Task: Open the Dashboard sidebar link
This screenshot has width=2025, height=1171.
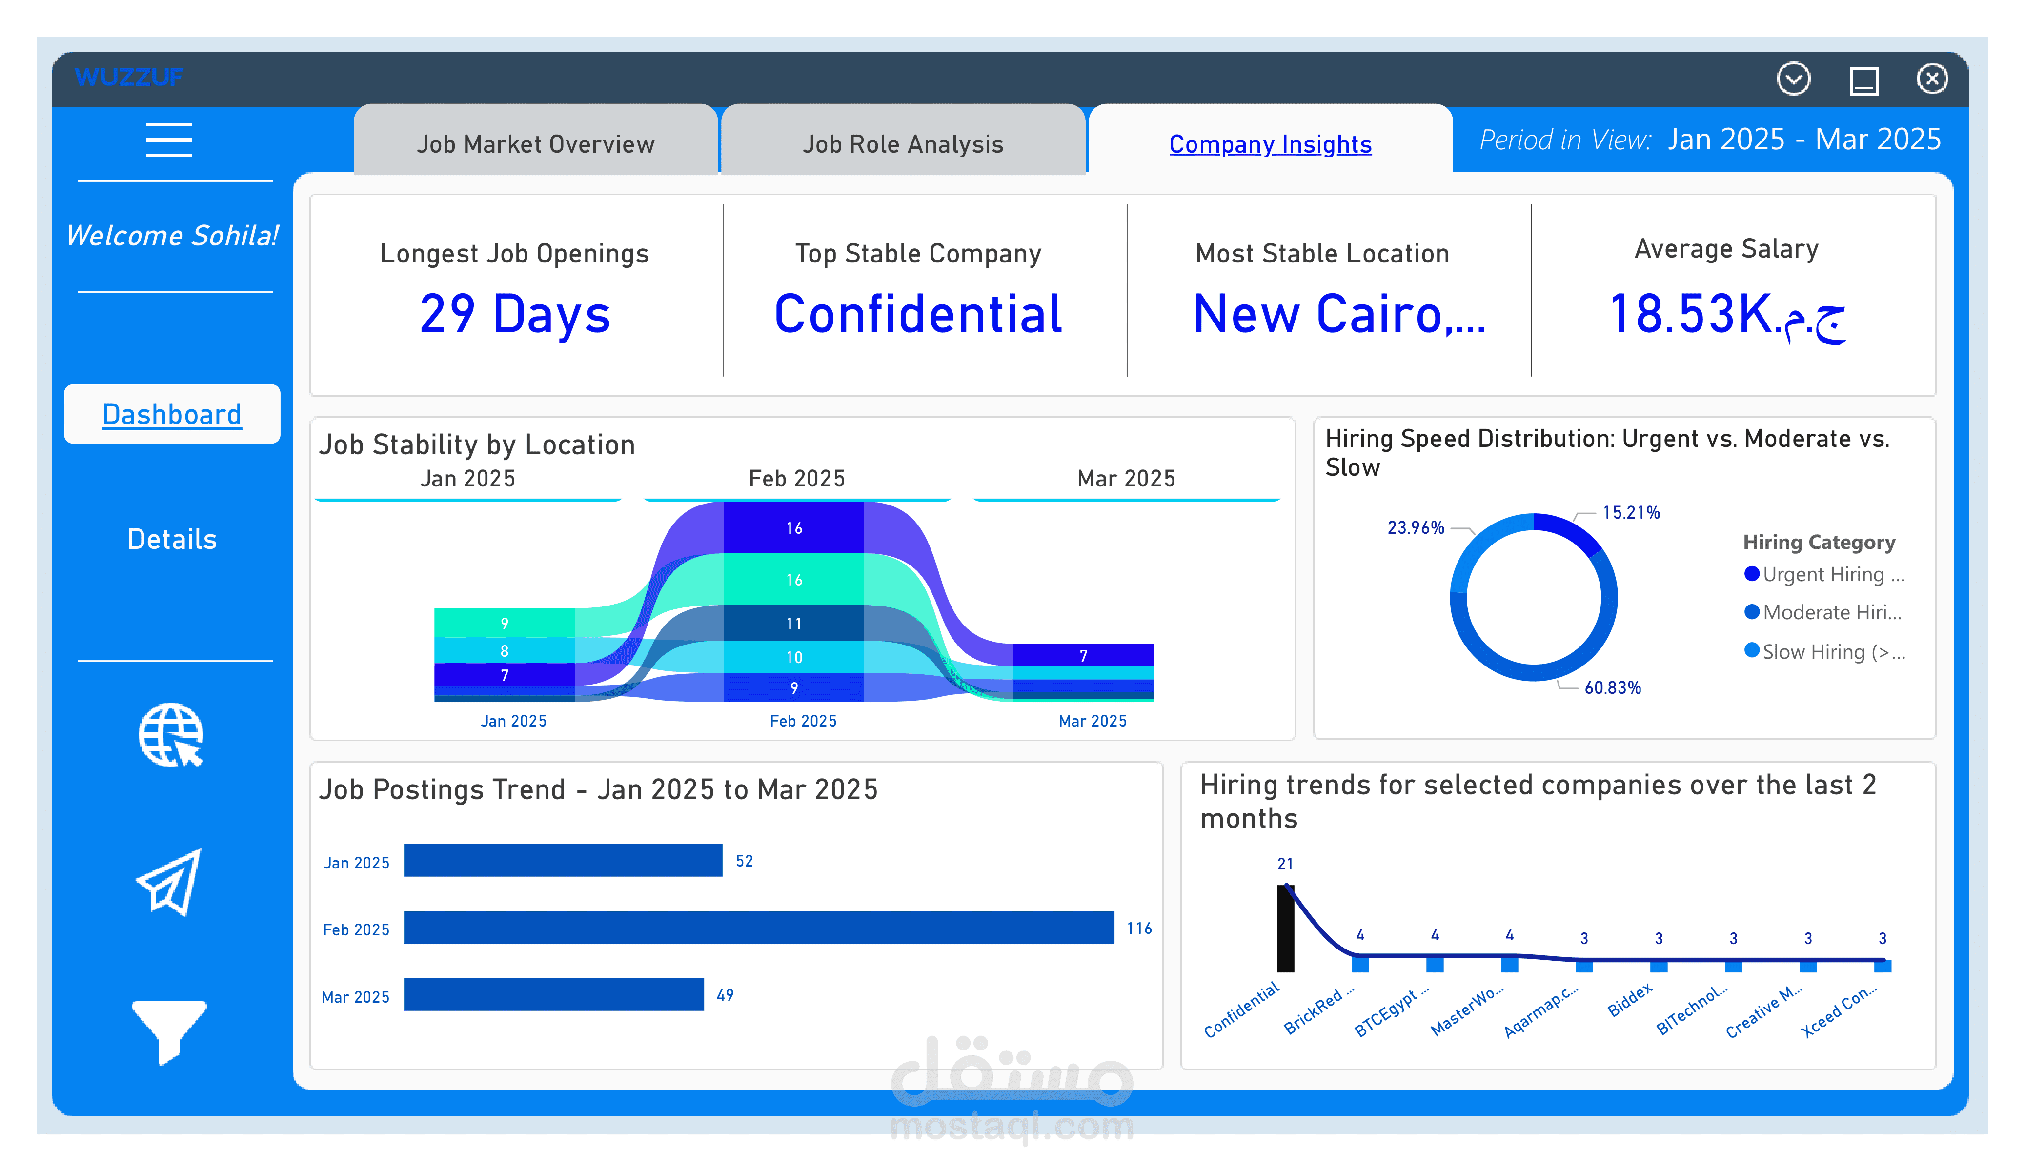Action: [172, 414]
